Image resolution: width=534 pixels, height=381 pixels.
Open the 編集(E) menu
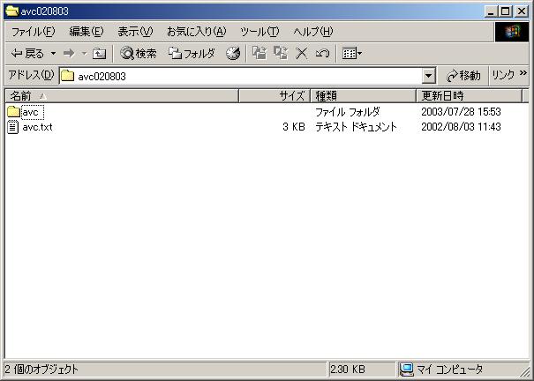click(x=86, y=32)
